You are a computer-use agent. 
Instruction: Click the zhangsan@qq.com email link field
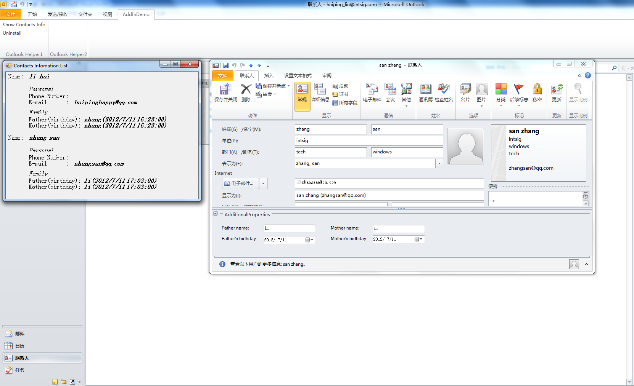coord(389,183)
